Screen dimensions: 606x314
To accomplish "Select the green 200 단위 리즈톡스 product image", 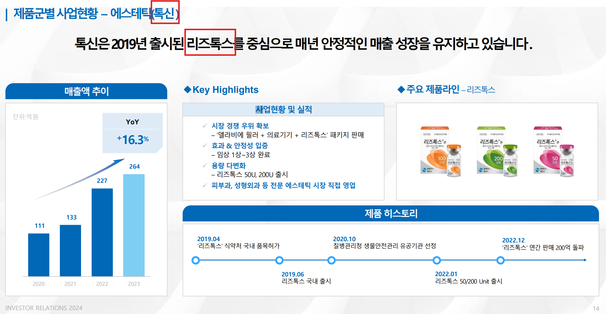I will [x=497, y=151].
